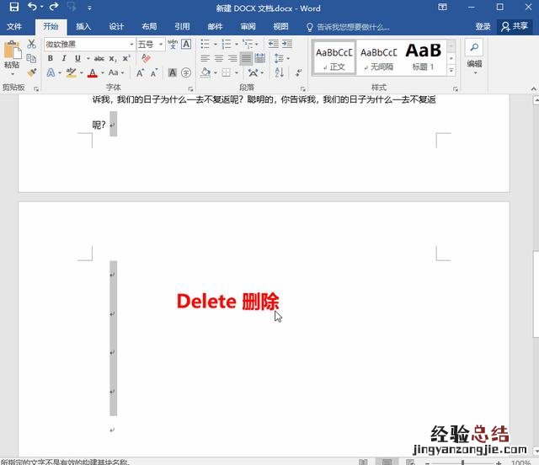The height and width of the screenshot is (465, 539).
Task: Open the font size dropdown 五号
Action: [160, 44]
